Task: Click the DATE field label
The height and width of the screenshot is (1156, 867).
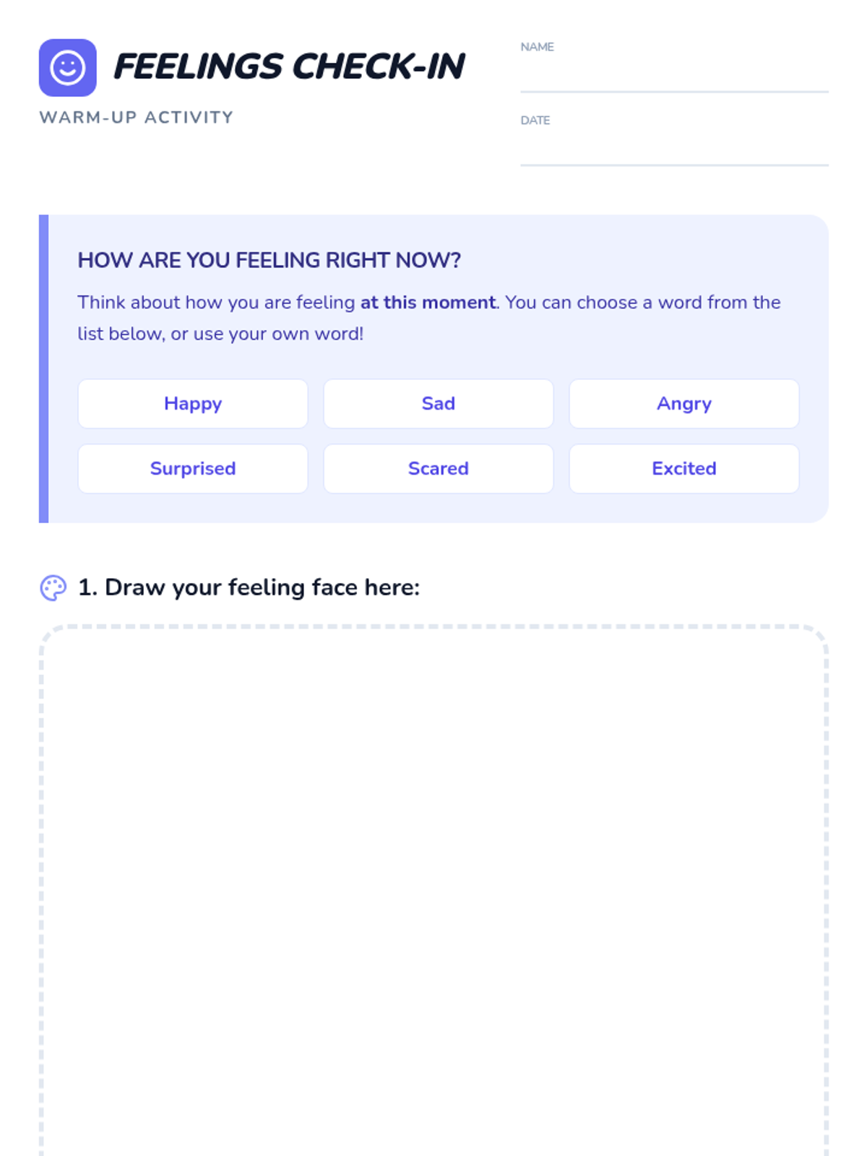Action: (x=535, y=121)
